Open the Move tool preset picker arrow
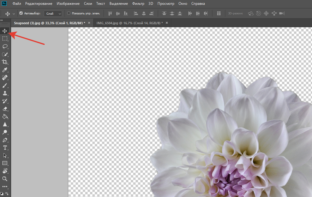Viewport: 312px width, 197px height. pos(14,14)
